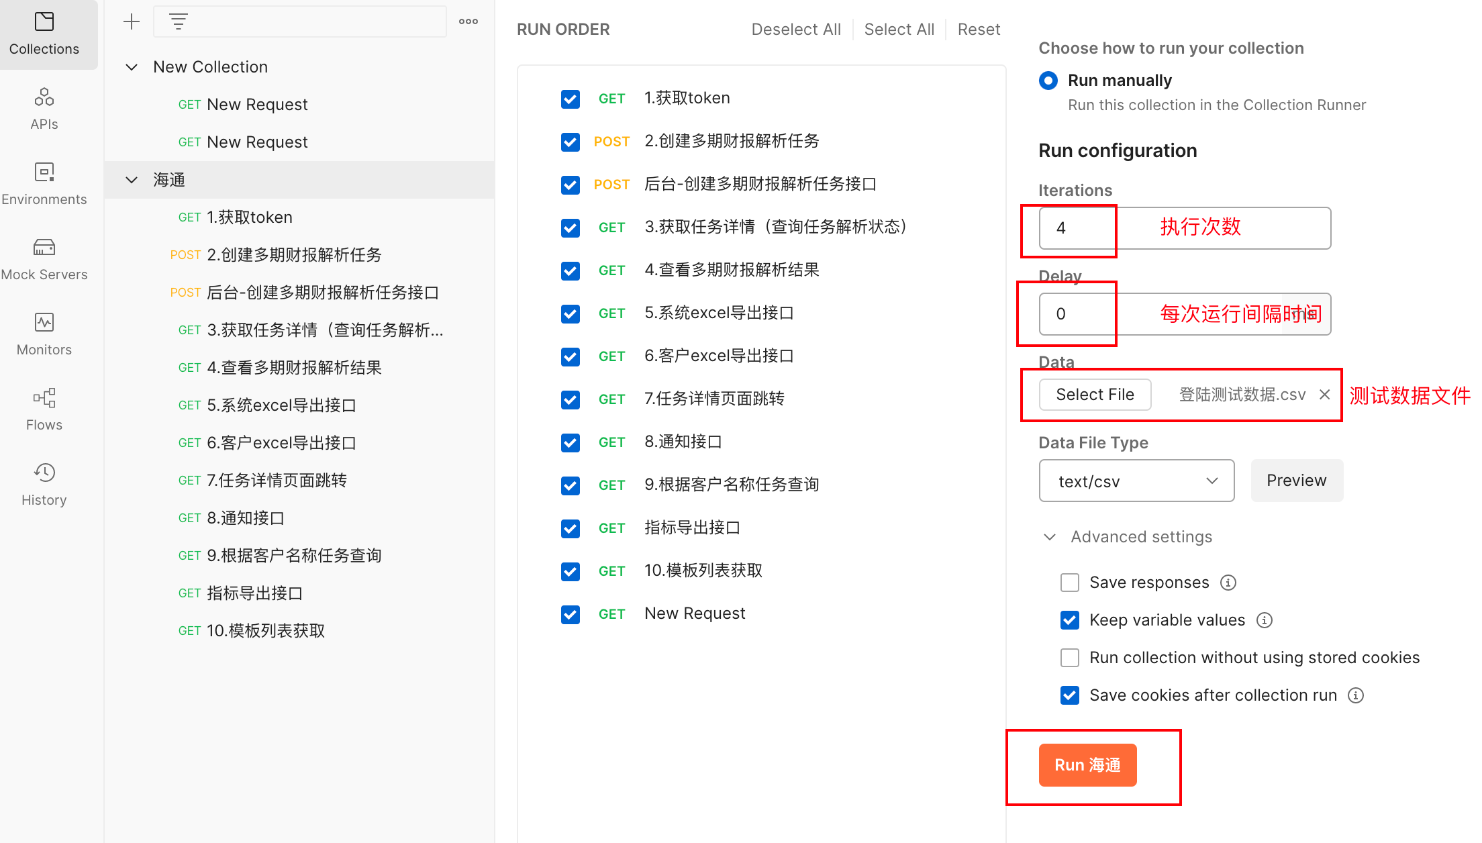Screen dimensions: 1482x843
Task: Collapse the 海通 collection
Action: click(132, 179)
